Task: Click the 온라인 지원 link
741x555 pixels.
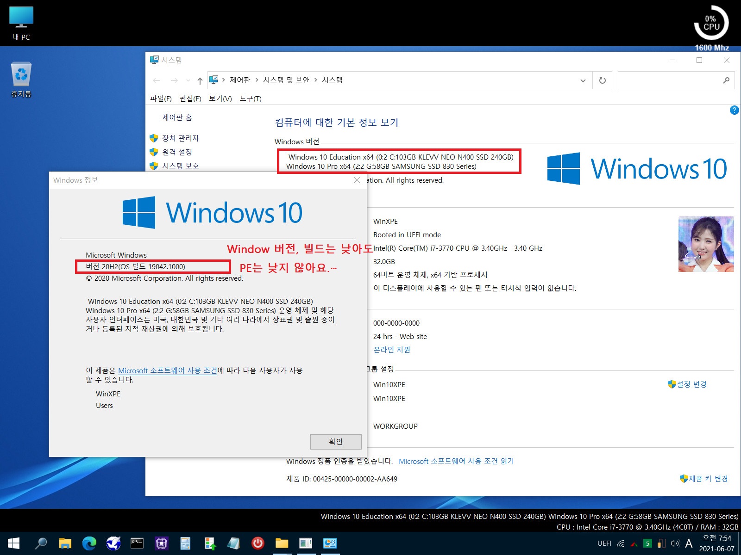Action: [x=392, y=350]
